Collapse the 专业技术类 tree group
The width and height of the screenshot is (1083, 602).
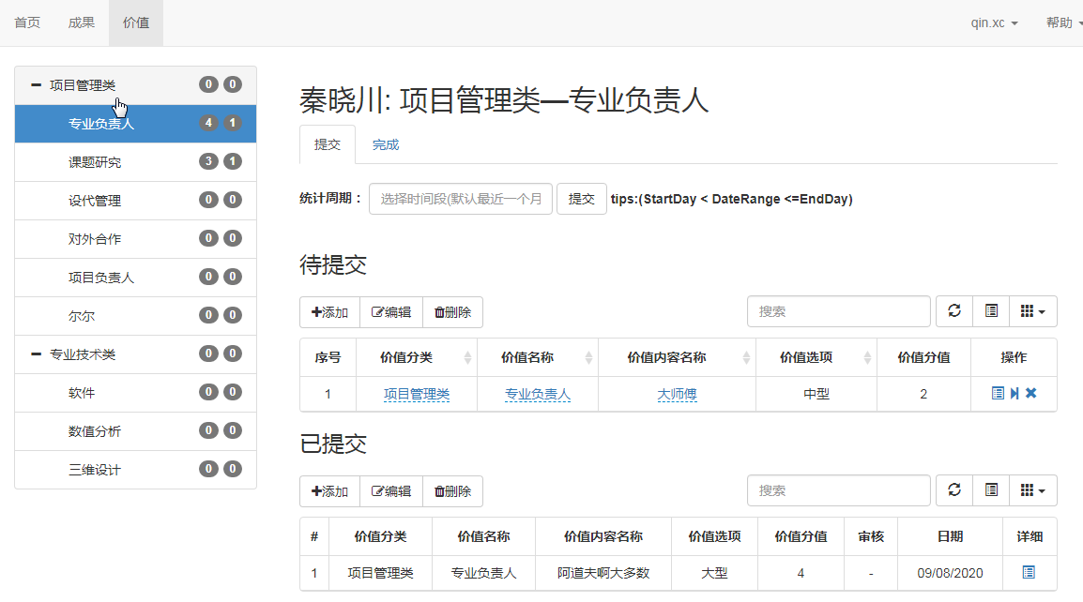point(37,354)
